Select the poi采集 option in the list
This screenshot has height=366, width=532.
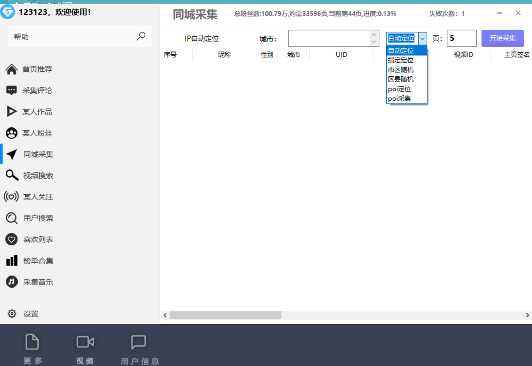[399, 99]
